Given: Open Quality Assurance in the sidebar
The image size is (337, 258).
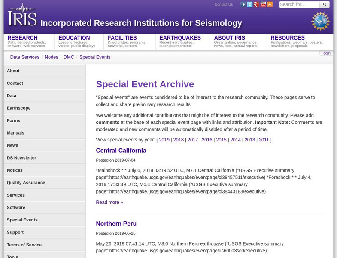Looking at the screenshot, I should pos(45,183).
